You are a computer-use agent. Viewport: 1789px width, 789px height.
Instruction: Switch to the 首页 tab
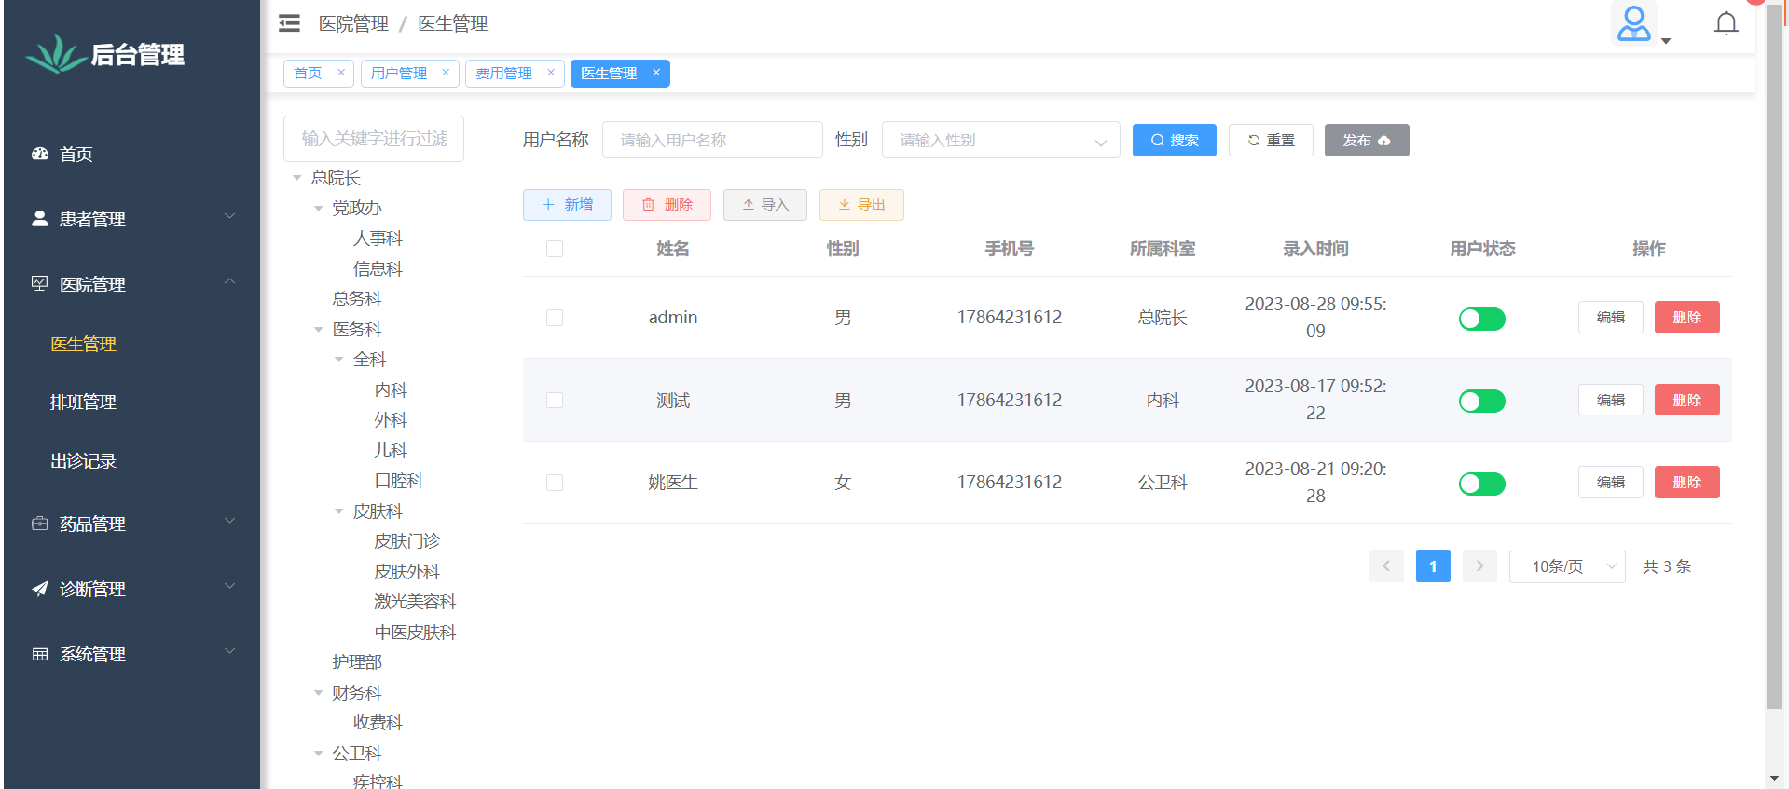[x=308, y=73]
